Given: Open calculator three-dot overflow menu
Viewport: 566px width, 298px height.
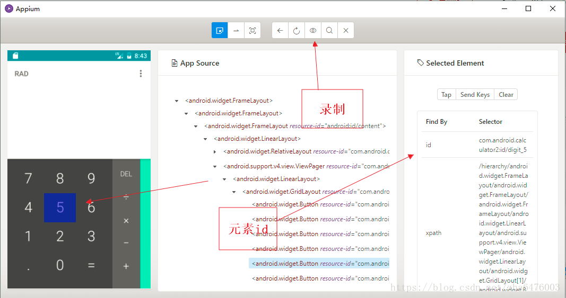Looking at the screenshot, I should (x=141, y=74).
